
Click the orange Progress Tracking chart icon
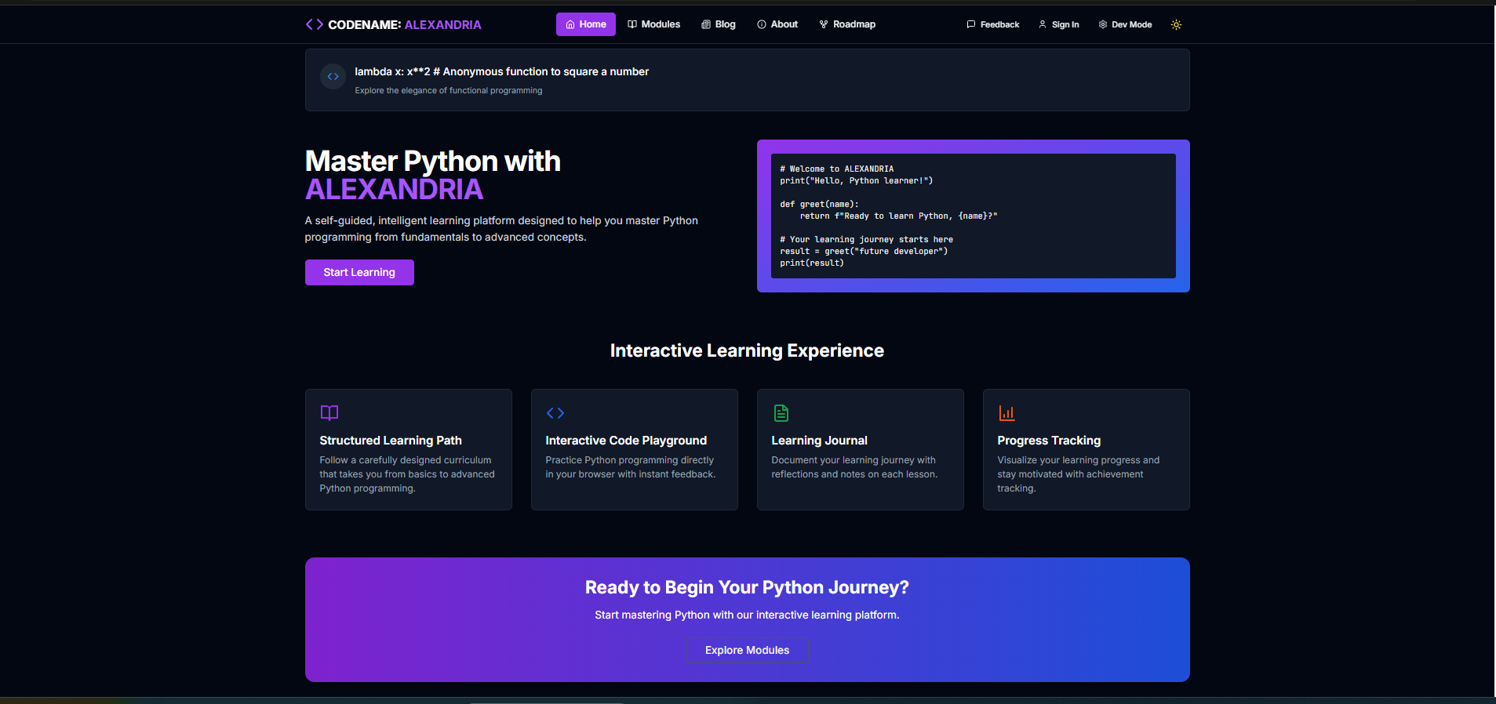coord(1006,413)
